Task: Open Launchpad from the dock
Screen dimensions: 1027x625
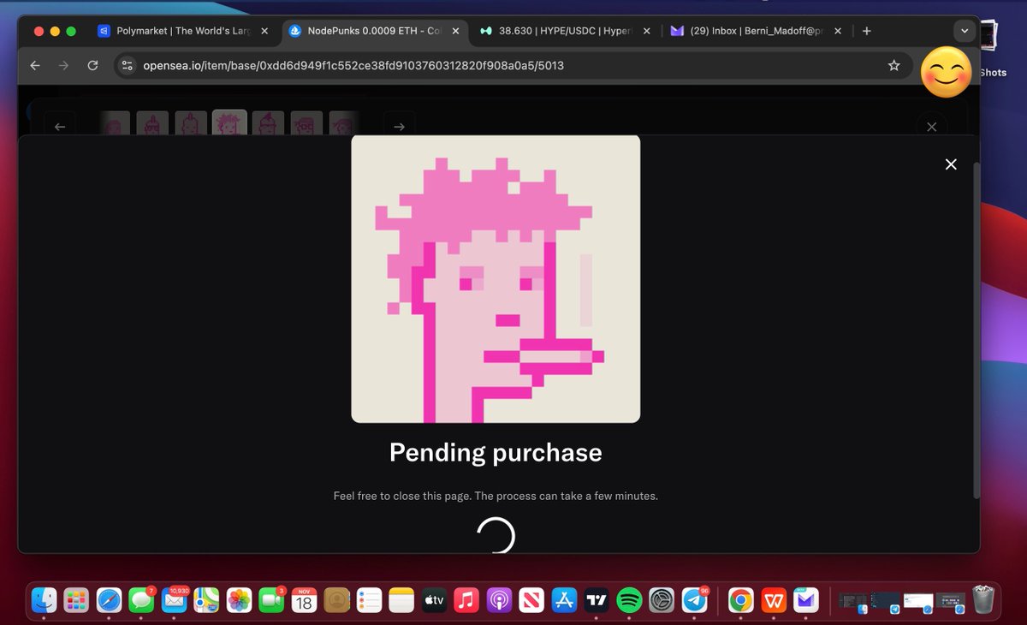Action: 76,601
